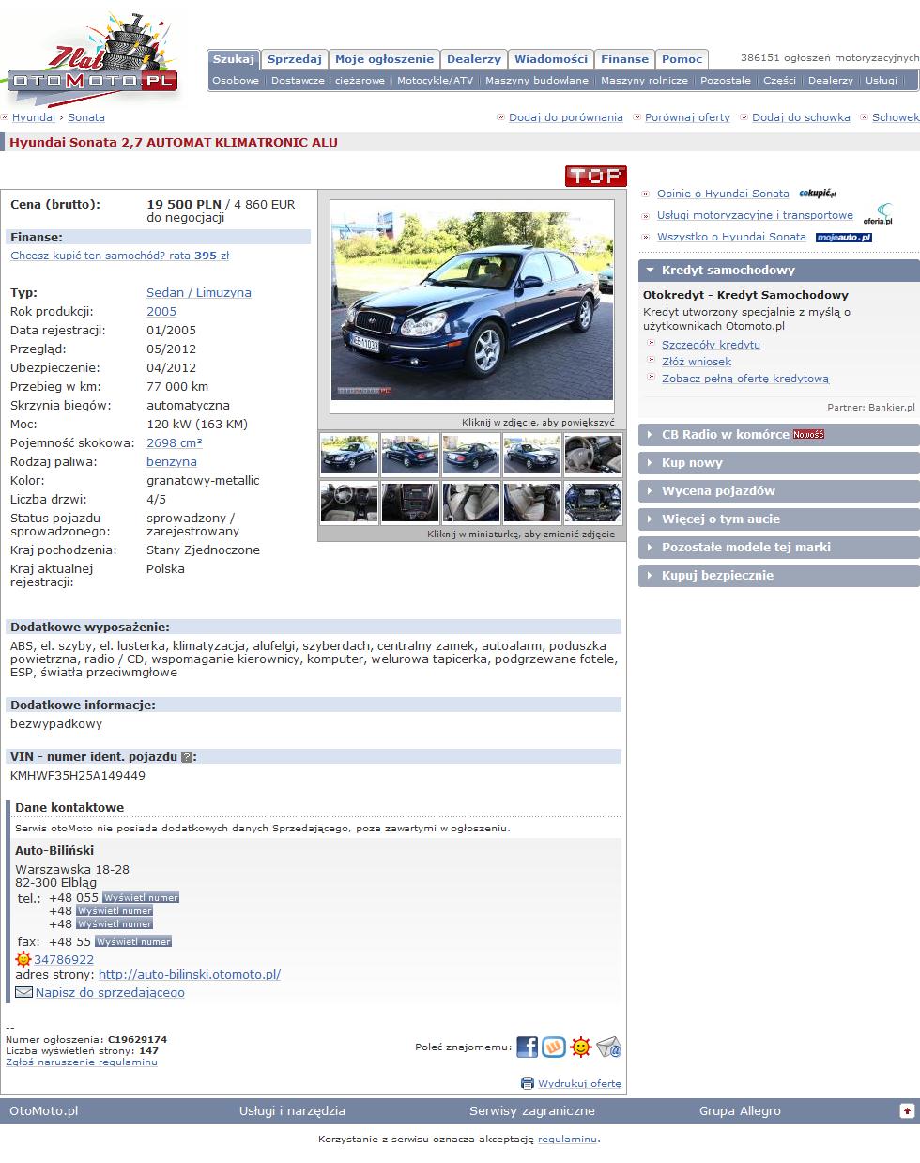This screenshot has height=1163, width=920.
Task: Go to the Wiadomości tab
Action: click(x=551, y=59)
